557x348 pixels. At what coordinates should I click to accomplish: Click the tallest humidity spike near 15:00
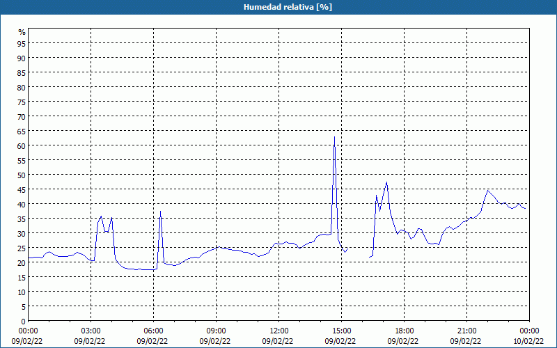[334, 137]
